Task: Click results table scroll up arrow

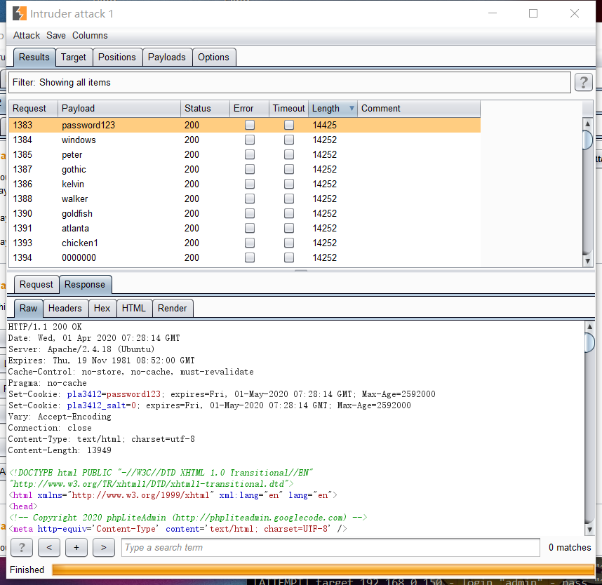Action: coord(587,124)
